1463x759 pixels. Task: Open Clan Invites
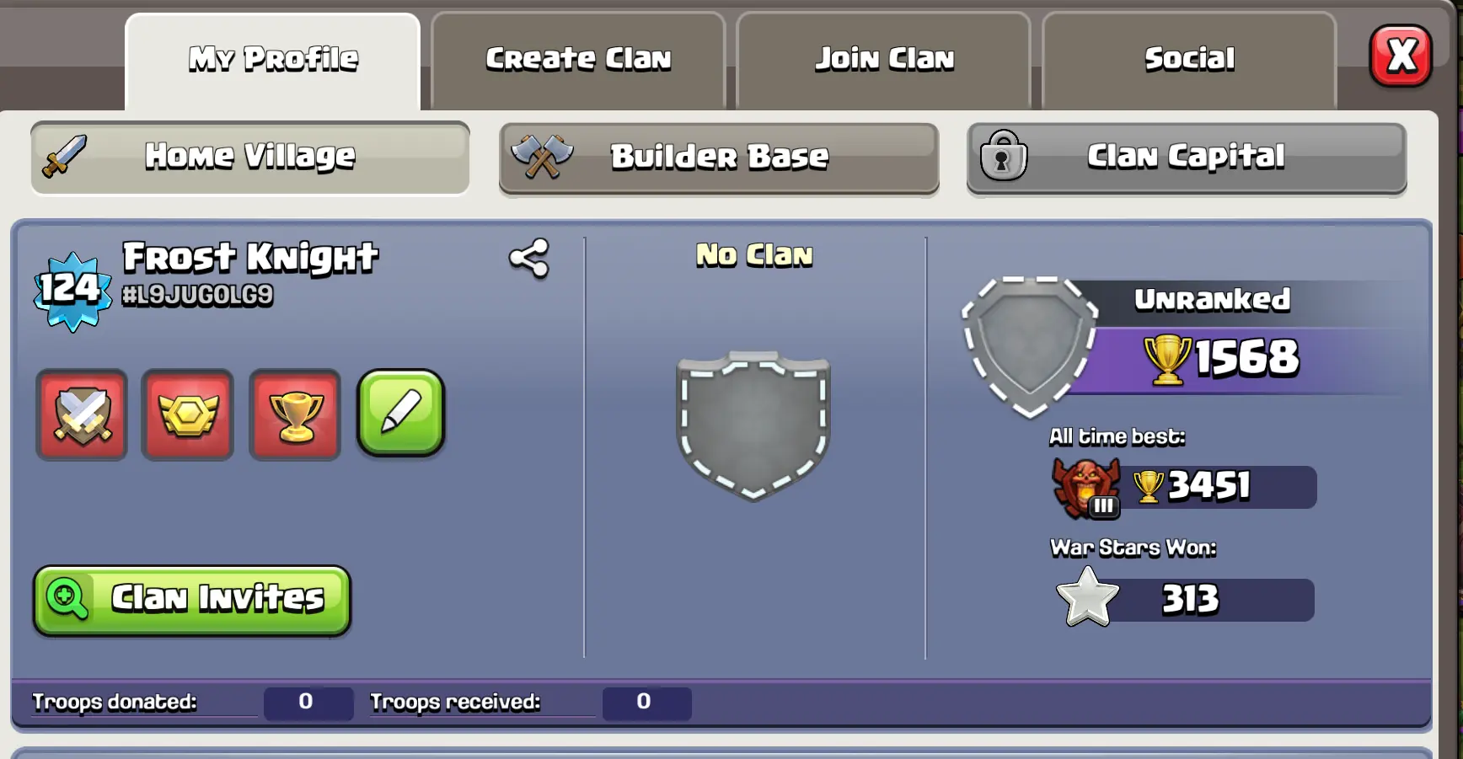[192, 600]
